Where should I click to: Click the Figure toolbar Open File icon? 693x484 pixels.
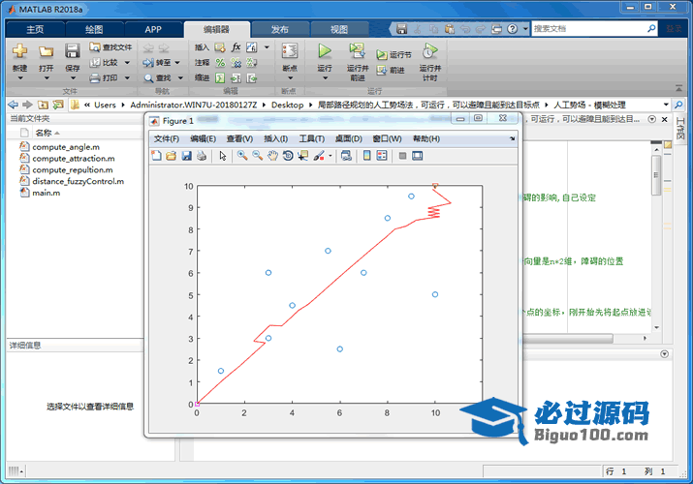pos(171,156)
